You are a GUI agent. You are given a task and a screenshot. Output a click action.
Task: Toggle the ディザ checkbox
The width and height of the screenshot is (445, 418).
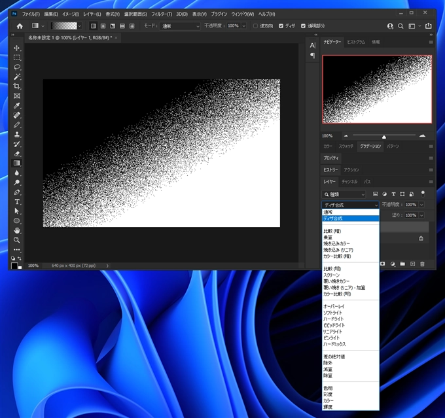(281, 26)
